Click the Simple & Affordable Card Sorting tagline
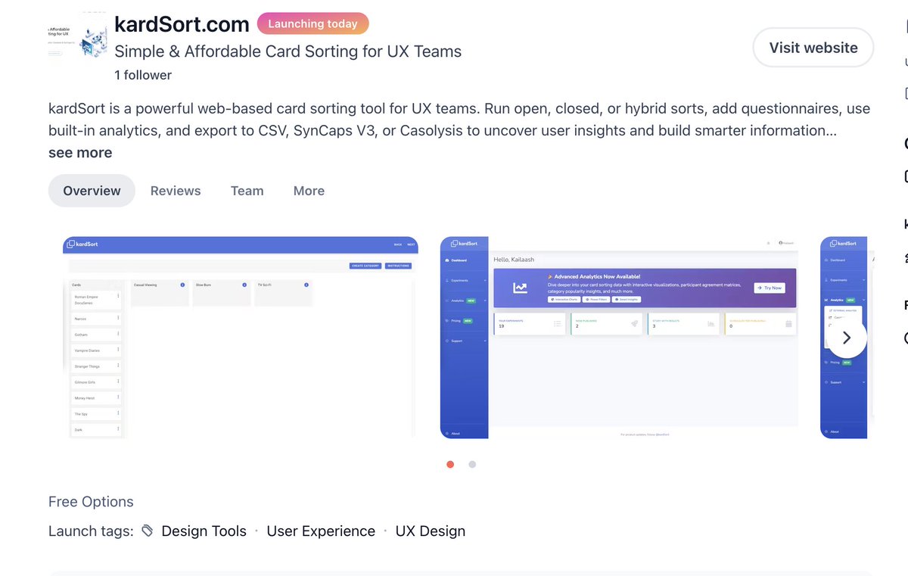Screen dimensions: 908x576 [x=288, y=51]
